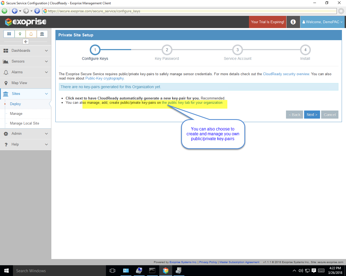This screenshot has width=346, height=276.
Task: Expand the Help chevron
Action: point(46,144)
